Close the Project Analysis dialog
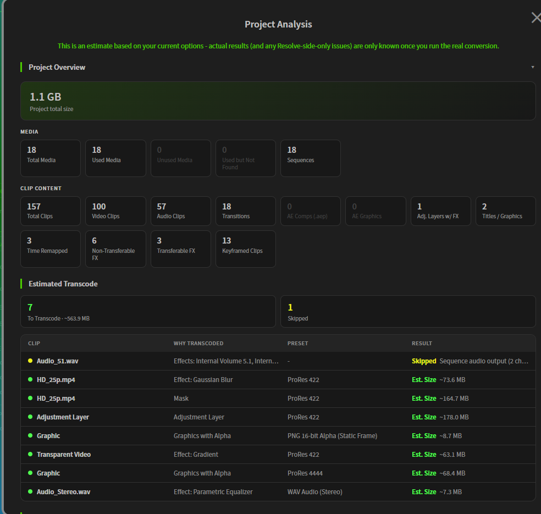Viewport: 541px width, 514px height. coord(536,18)
